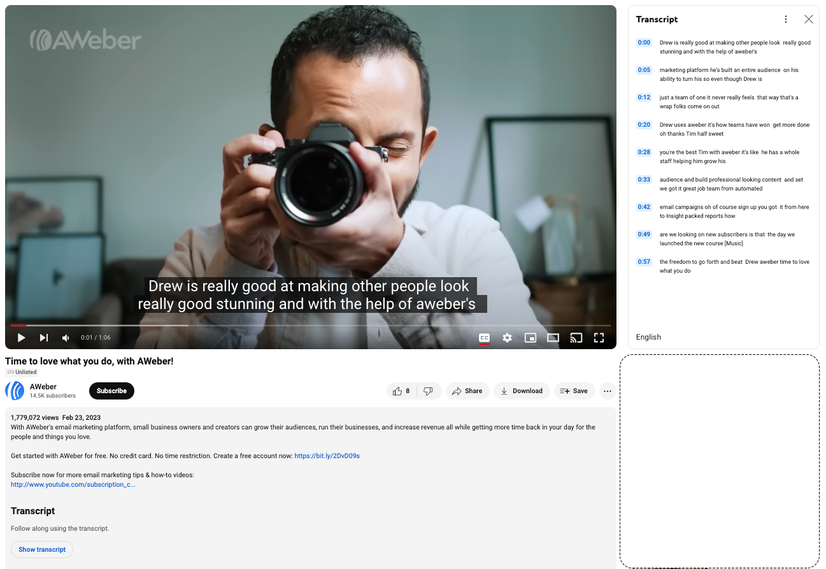
Task: Show the transcript panel below the description
Action: click(x=41, y=549)
